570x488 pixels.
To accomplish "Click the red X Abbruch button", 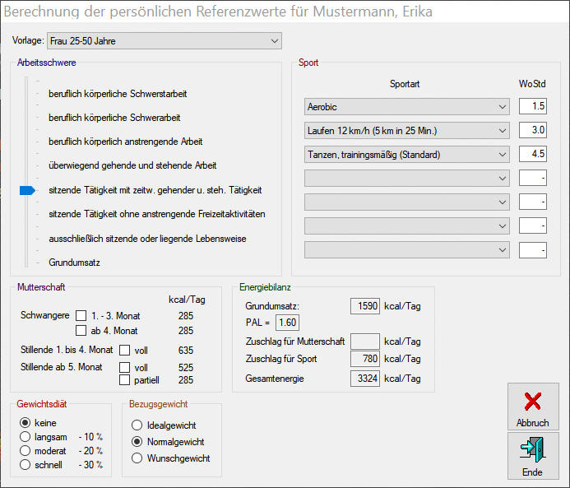I will (532, 406).
